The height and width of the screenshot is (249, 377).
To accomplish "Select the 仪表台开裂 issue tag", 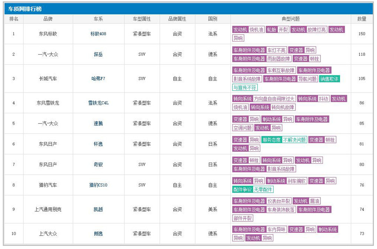I will pyautogui.click(x=279, y=201).
